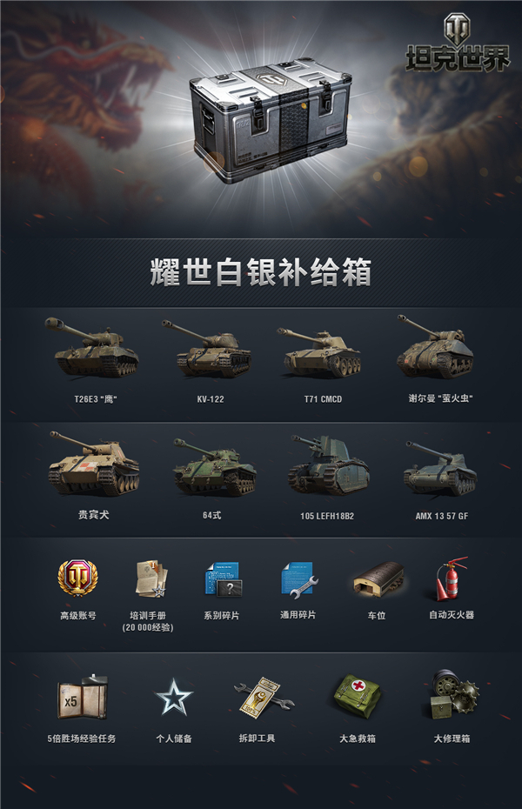Click the 车位 garage slot icon
522x809 pixels.
point(378,578)
